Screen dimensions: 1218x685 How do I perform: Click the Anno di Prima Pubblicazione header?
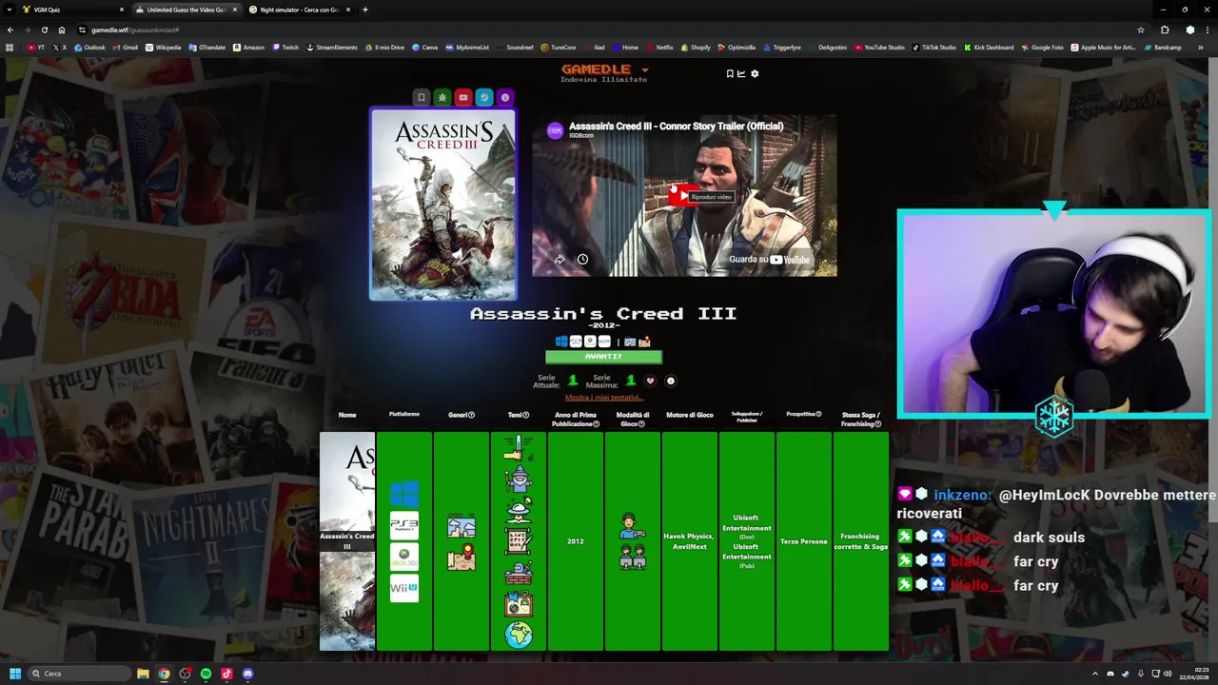click(576, 419)
